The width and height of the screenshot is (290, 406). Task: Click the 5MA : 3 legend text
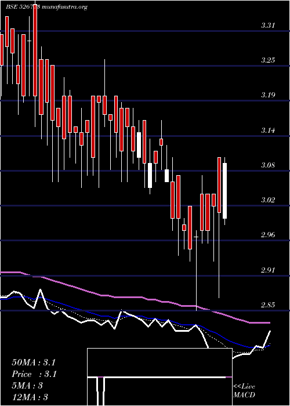[27, 386]
